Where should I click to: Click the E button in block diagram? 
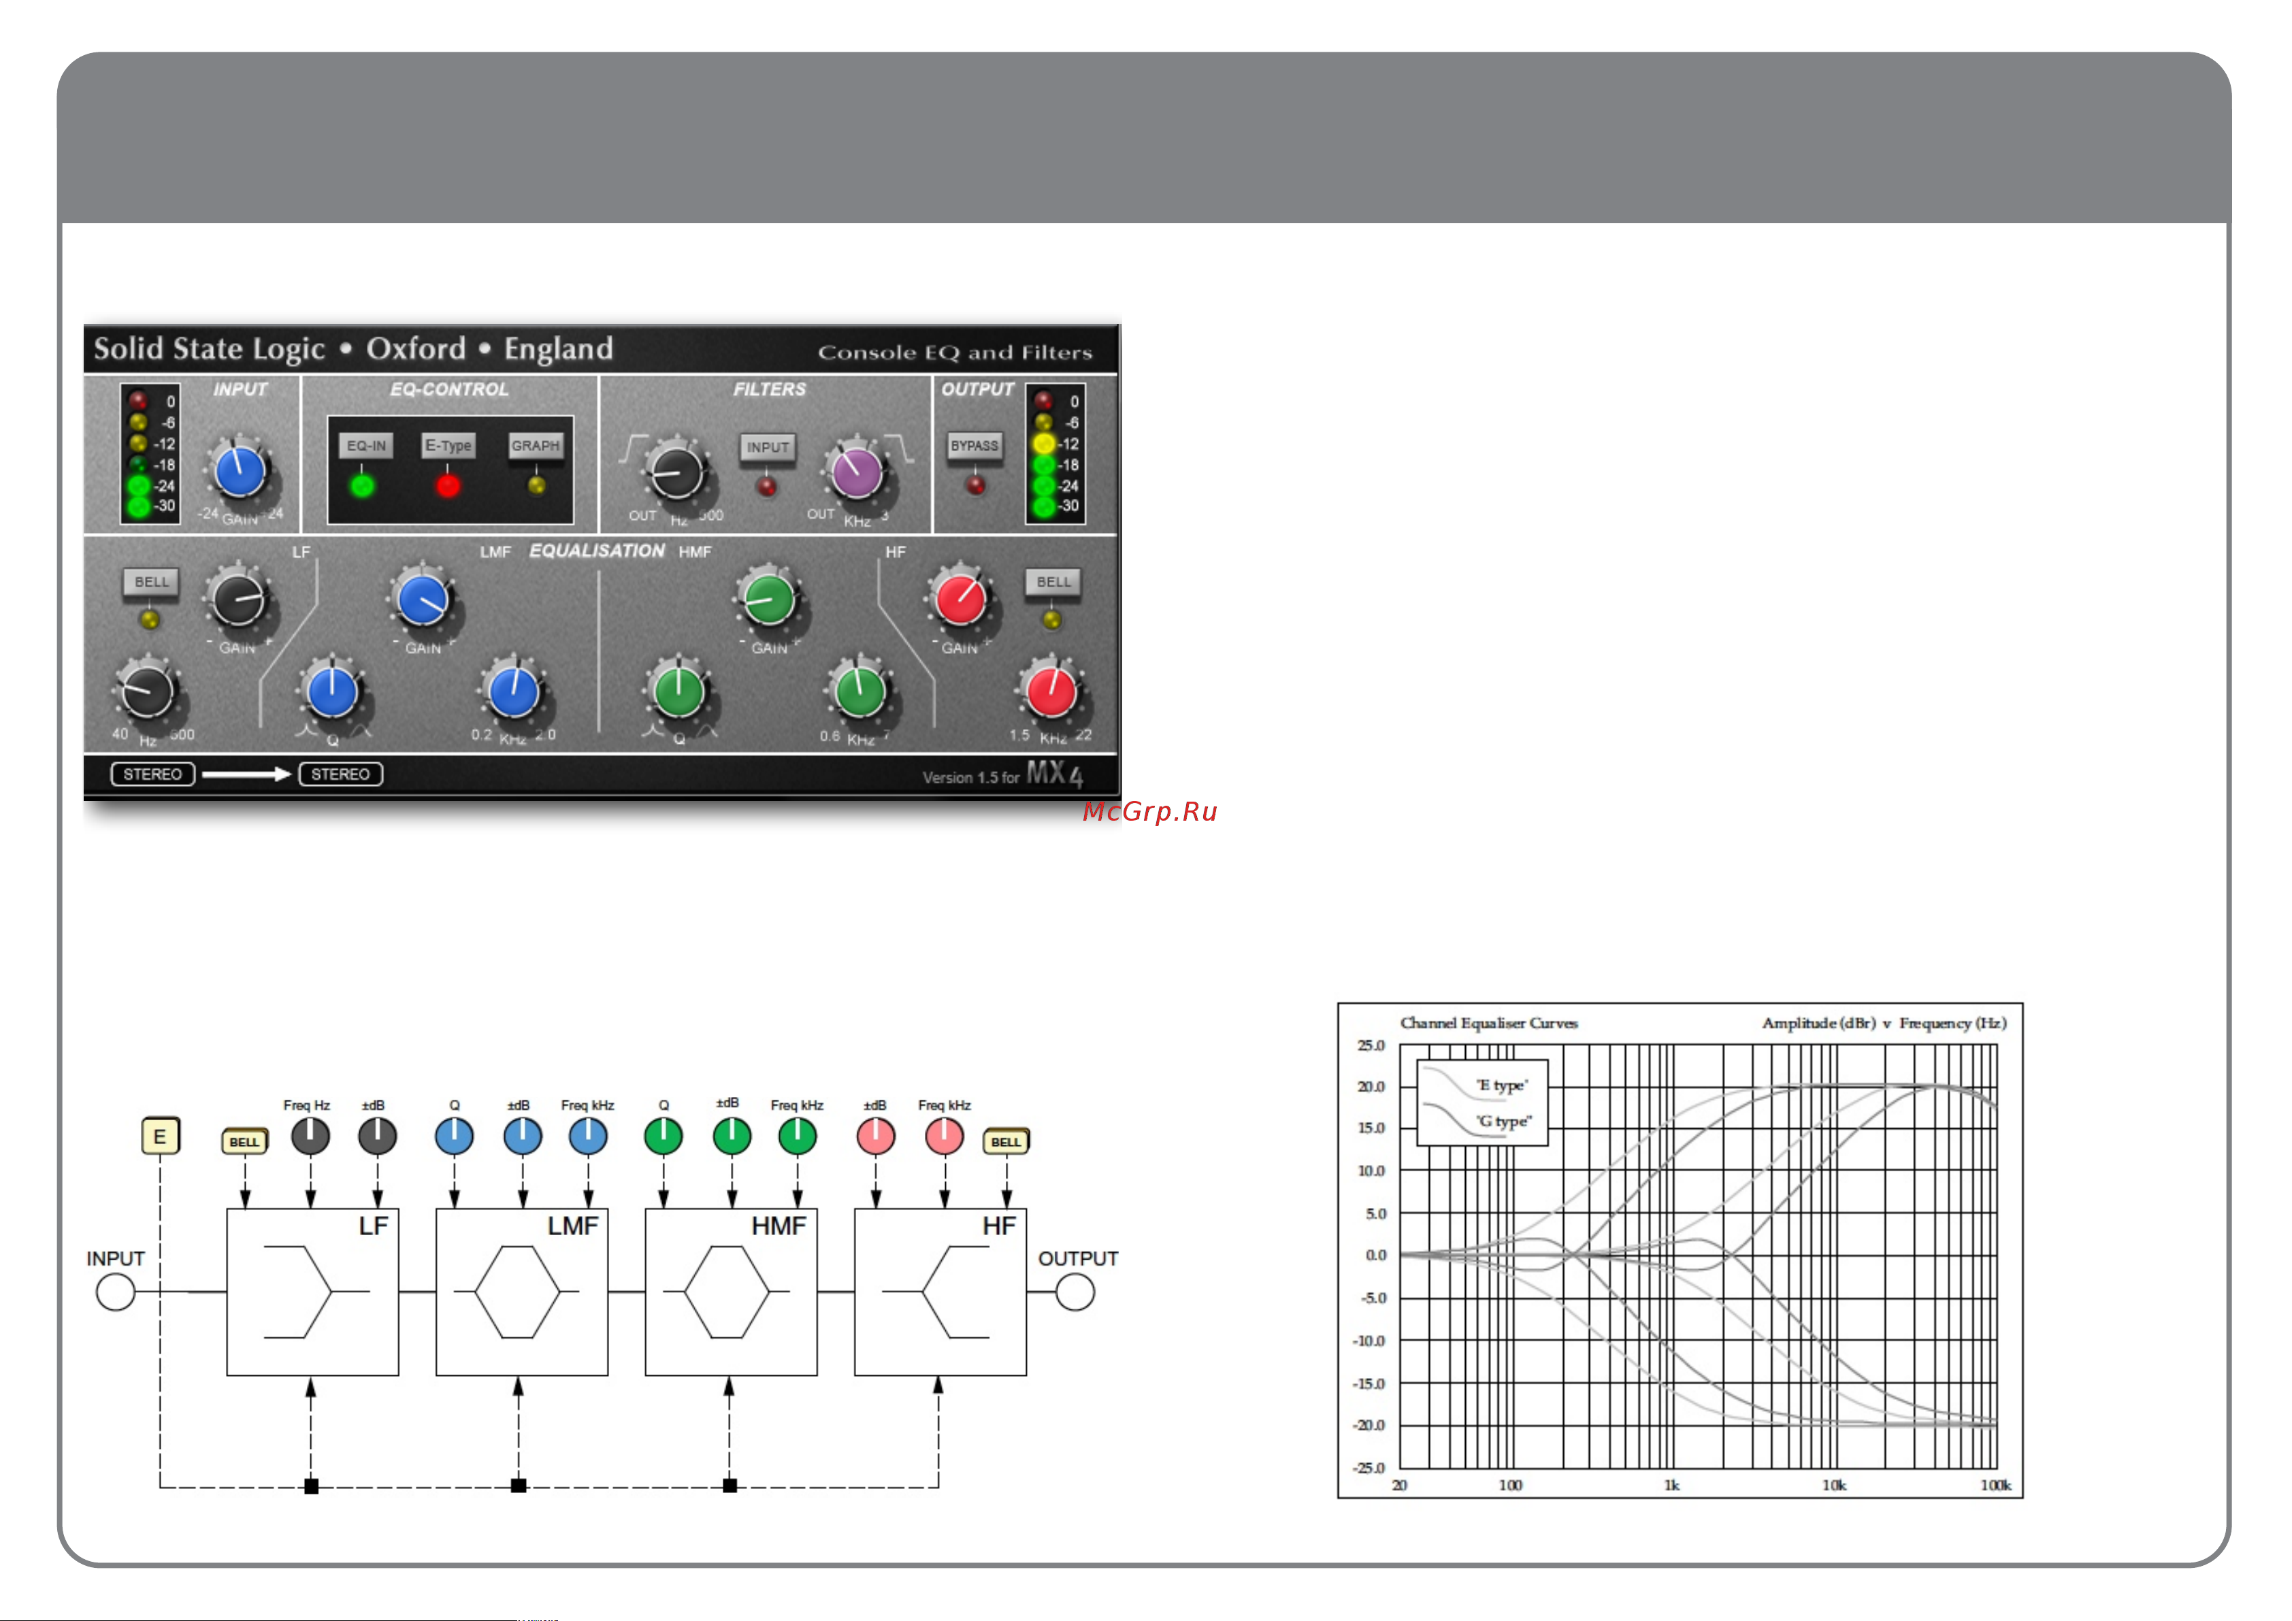(x=160, y=1136)
